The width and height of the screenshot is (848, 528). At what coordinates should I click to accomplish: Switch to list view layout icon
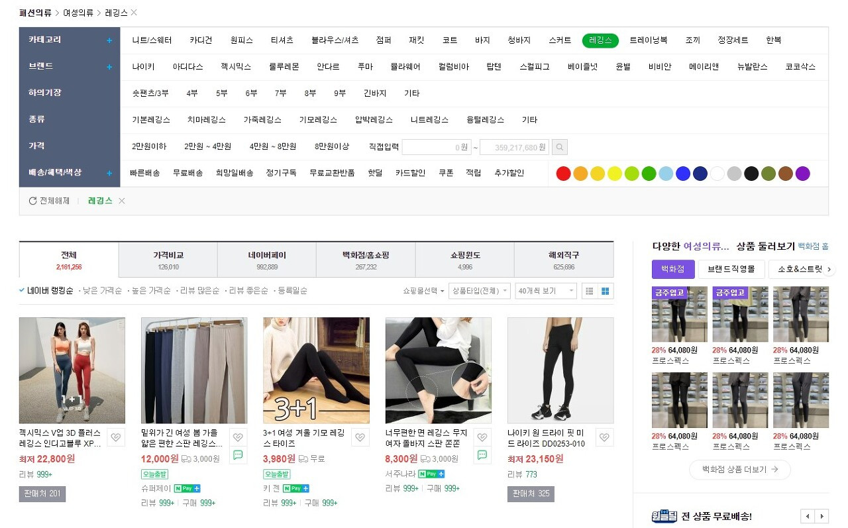(588, 291)
